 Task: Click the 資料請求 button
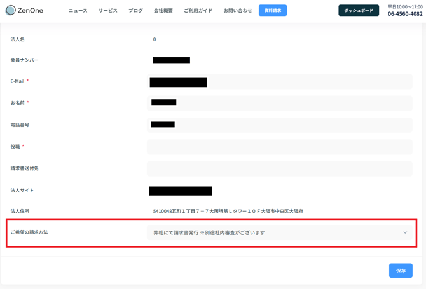[273, 10]
